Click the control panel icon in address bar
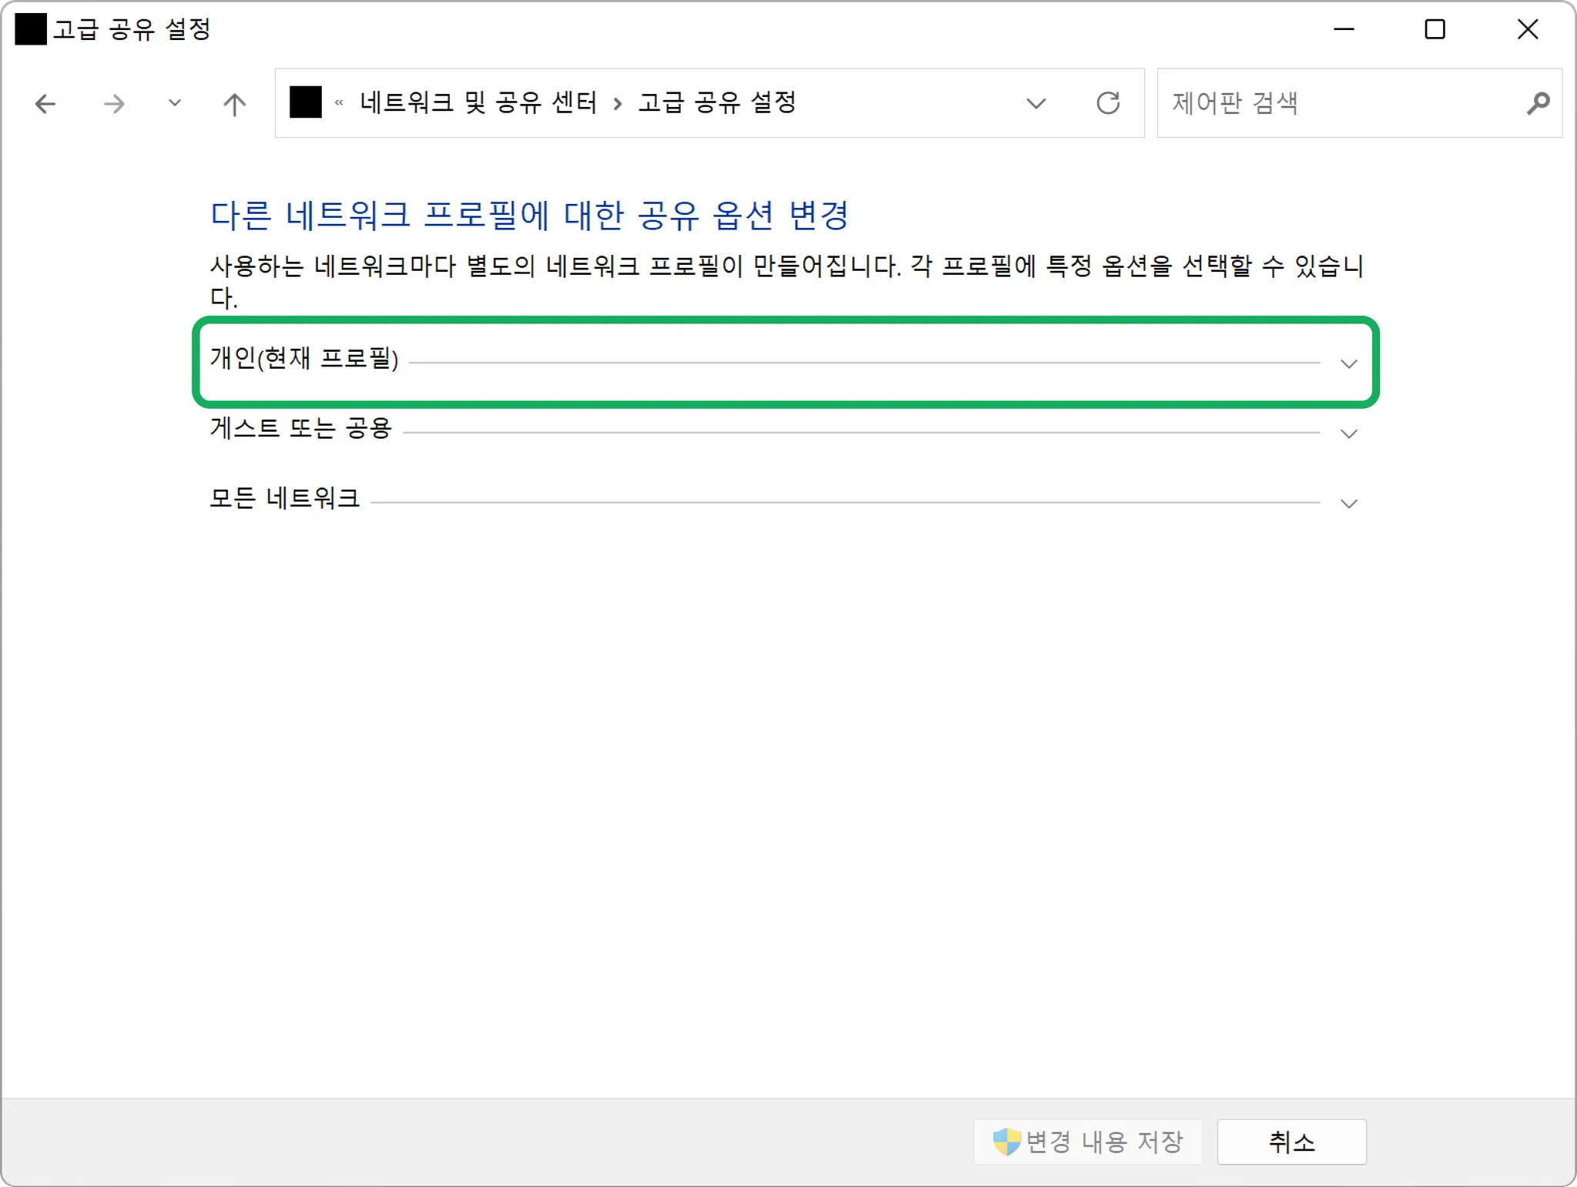The image size is (1577, 1187). tap(305, 102)
